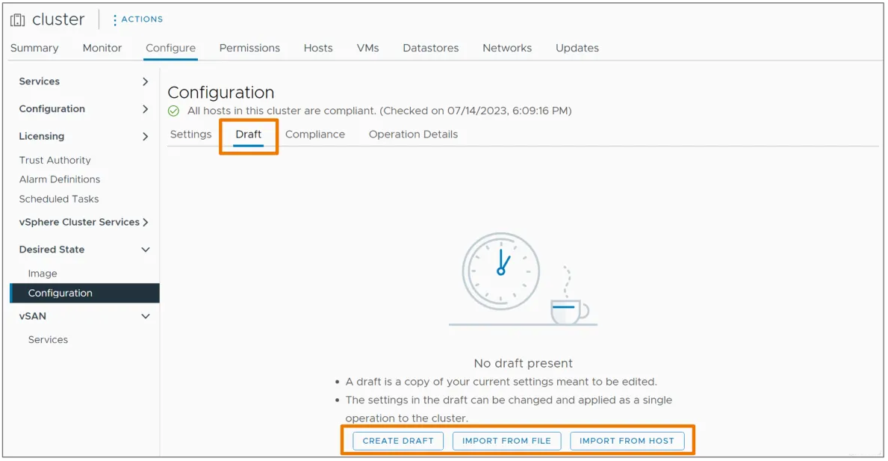Open the Operation Details sub-tab
This screenshot has height=461, width=888.
tap(414, 134)
